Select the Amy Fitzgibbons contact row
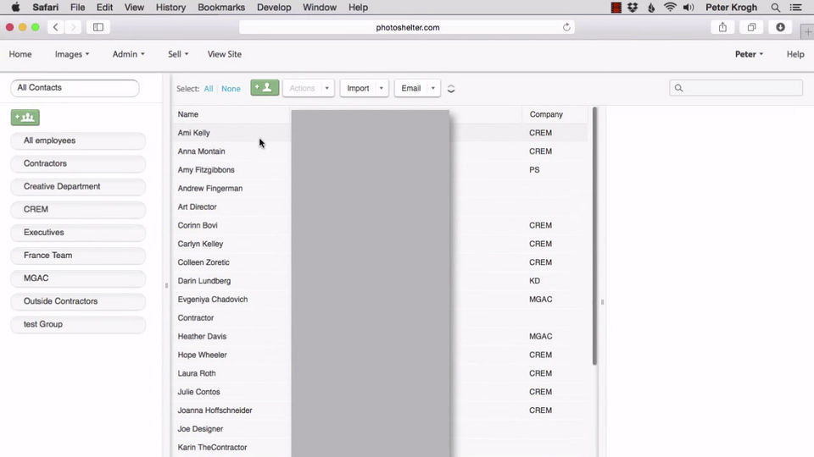 [x=380, y=170]
